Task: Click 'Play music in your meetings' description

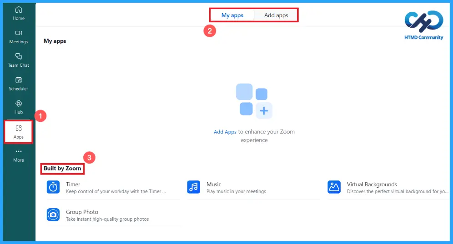Action: point(237,191)
